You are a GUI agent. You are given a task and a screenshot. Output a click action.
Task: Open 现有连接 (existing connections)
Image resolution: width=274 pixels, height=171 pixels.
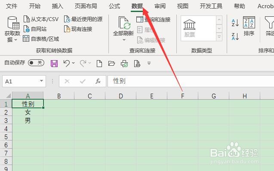78,29
